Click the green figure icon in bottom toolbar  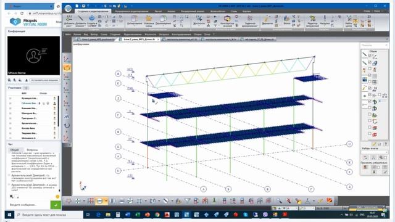point(214,200)
